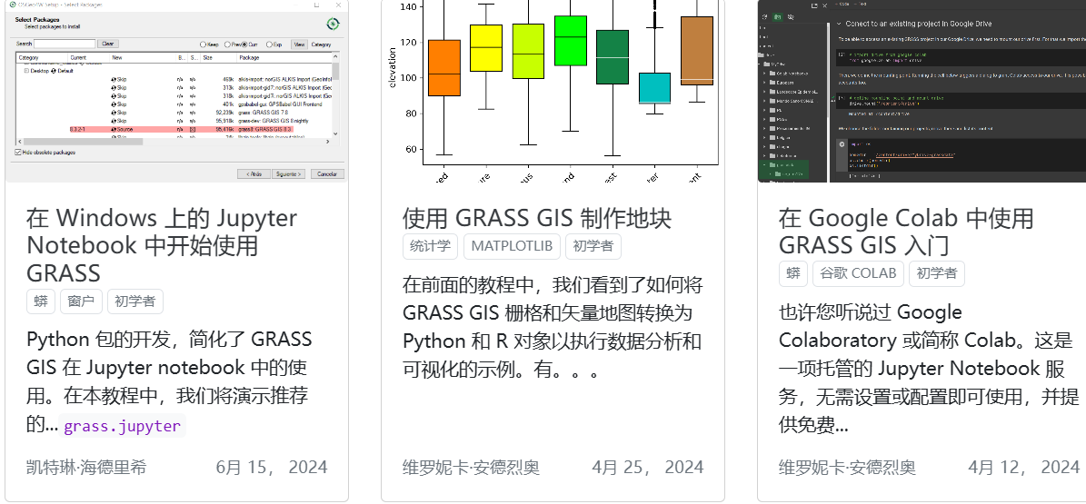Select the 初学者 tag on the Colab card
This screenshot has height=504, width=1086.
937,273
